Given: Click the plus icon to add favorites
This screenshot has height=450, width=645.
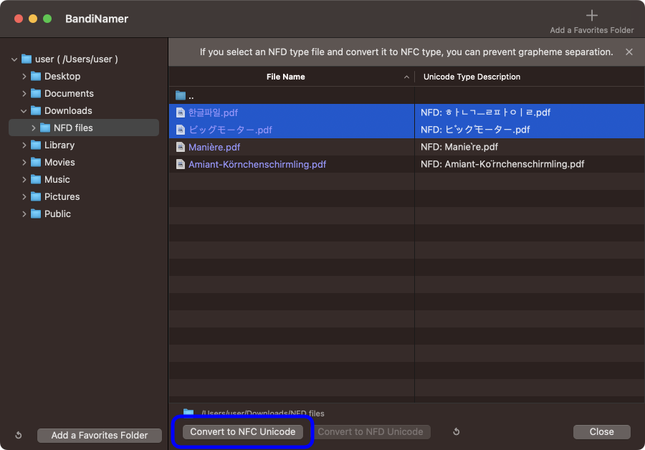Looking at the screenshot, I should [591, 15].
